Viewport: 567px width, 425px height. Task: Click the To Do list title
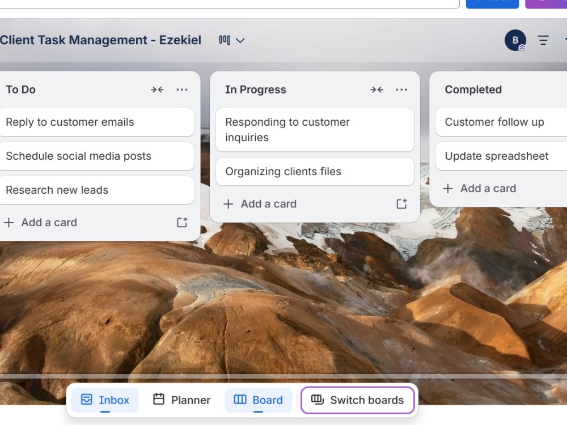pos(20,90)
